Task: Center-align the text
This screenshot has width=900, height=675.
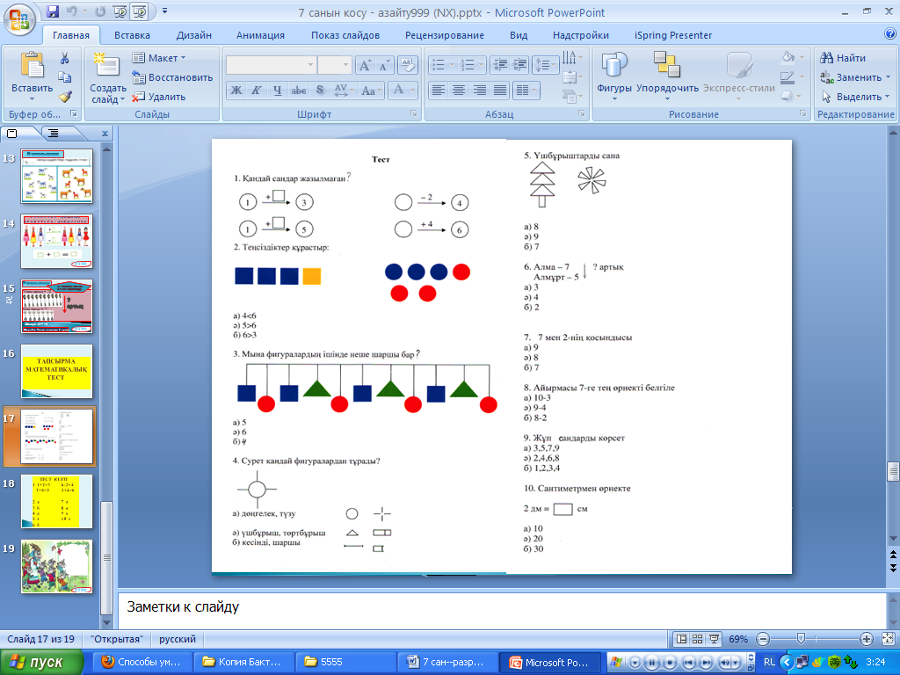Action: click(459, 91)
